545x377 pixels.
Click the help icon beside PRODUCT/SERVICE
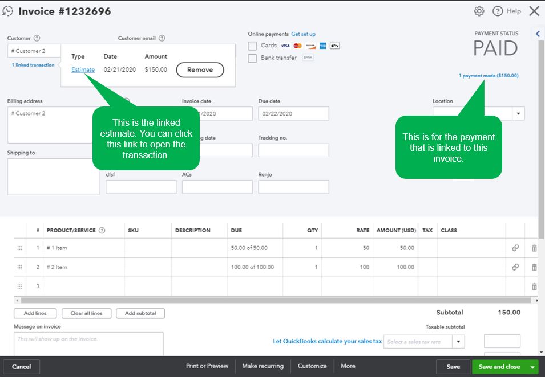[x=102, y=230]
